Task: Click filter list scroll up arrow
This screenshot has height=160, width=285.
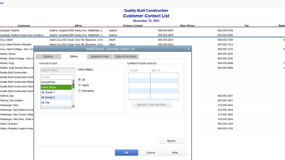Action: point(73,81)
